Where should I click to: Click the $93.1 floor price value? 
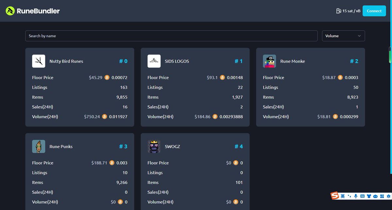212,78
